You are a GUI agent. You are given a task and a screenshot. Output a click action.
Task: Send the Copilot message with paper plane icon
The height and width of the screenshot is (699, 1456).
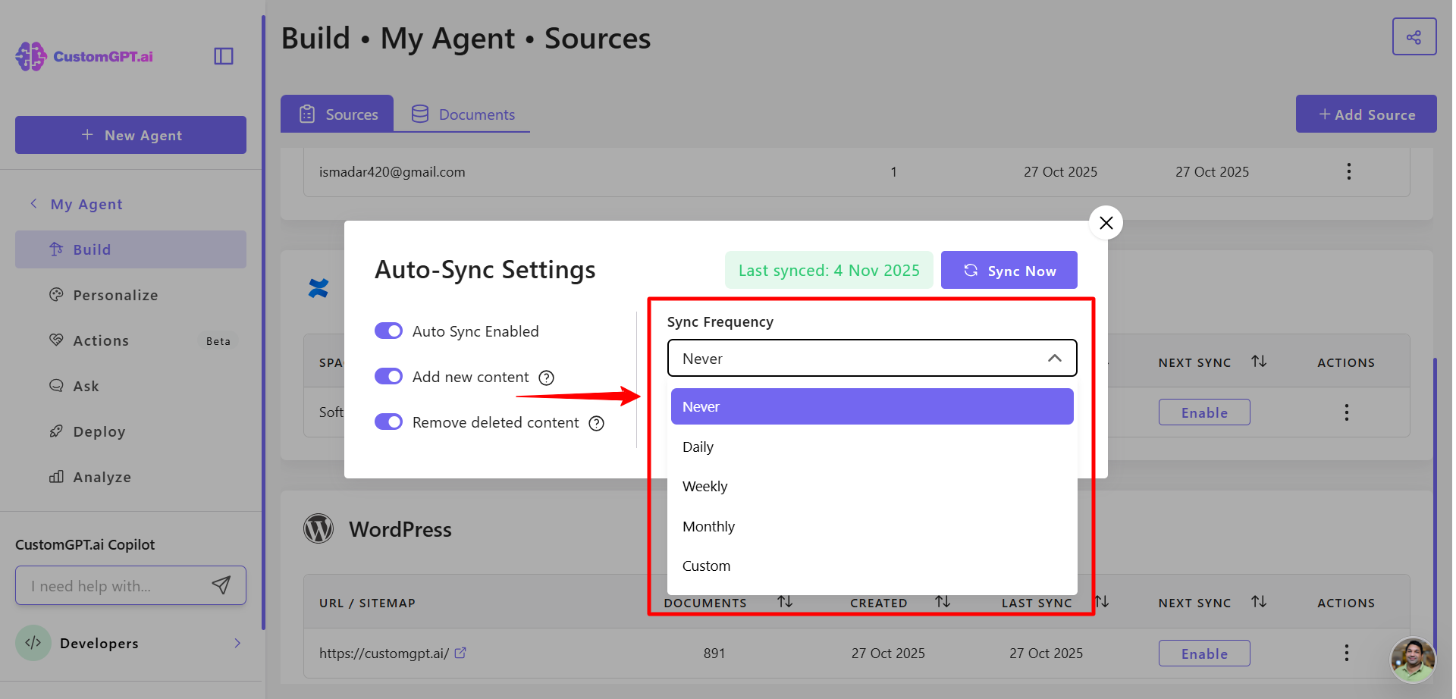(x=221, y=585)
